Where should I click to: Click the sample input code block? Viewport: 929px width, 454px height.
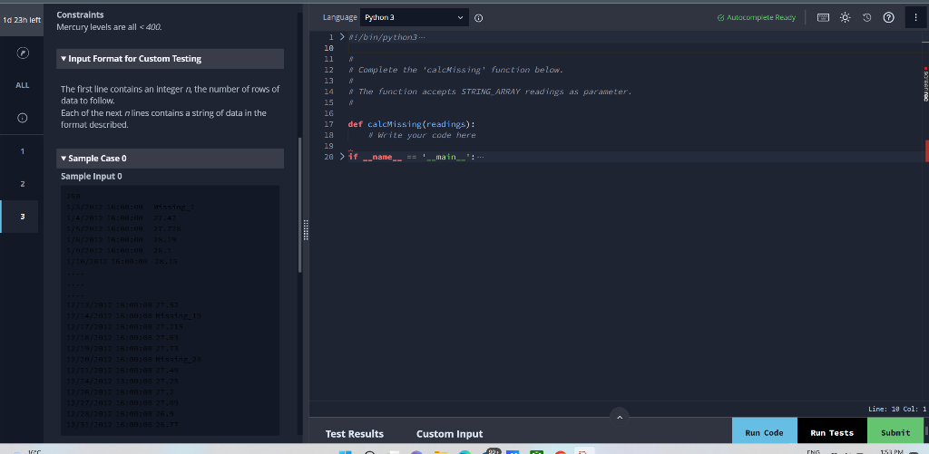click(170, 310)
